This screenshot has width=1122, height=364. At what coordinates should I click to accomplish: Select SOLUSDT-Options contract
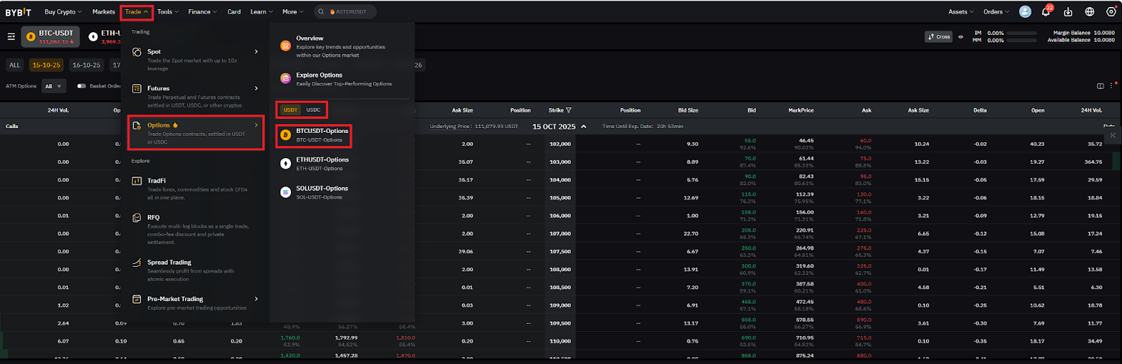coord(314,192)
